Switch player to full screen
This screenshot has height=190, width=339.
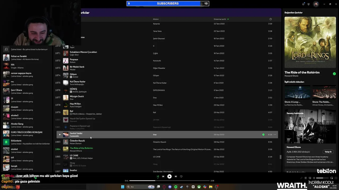click(x=336, y=178)
